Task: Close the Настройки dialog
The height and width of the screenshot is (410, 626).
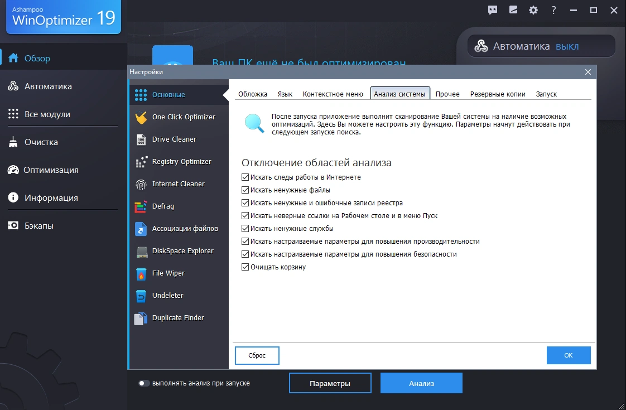Action: click(x=588, y=72)
